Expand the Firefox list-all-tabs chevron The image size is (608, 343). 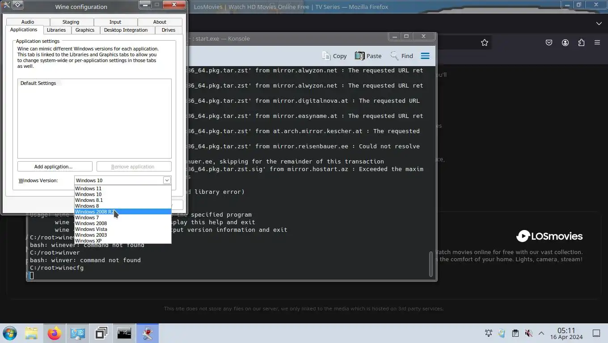[x=599, y=23]
